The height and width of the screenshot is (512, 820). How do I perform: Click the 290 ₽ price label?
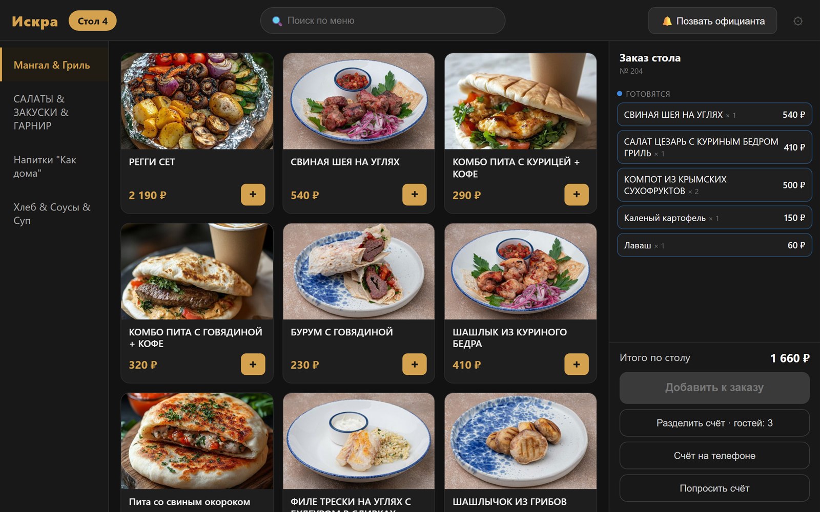pyautogui.click(x=466, y=196)
